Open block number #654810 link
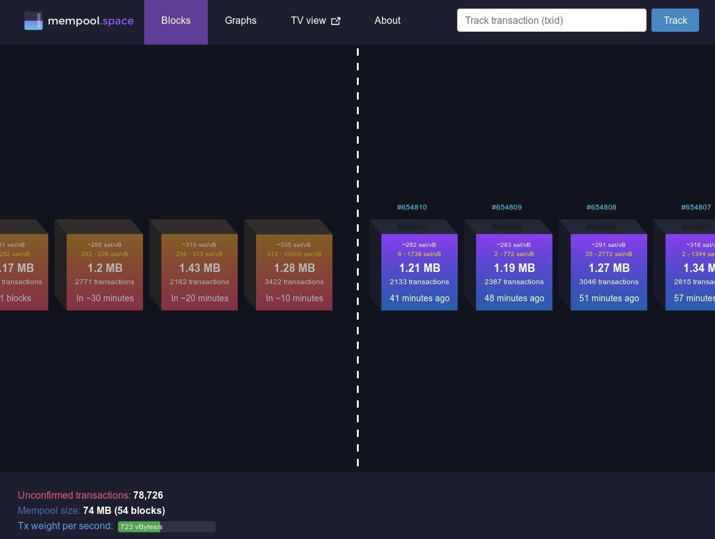The image size is (715, 539). (x=412, y=207)
